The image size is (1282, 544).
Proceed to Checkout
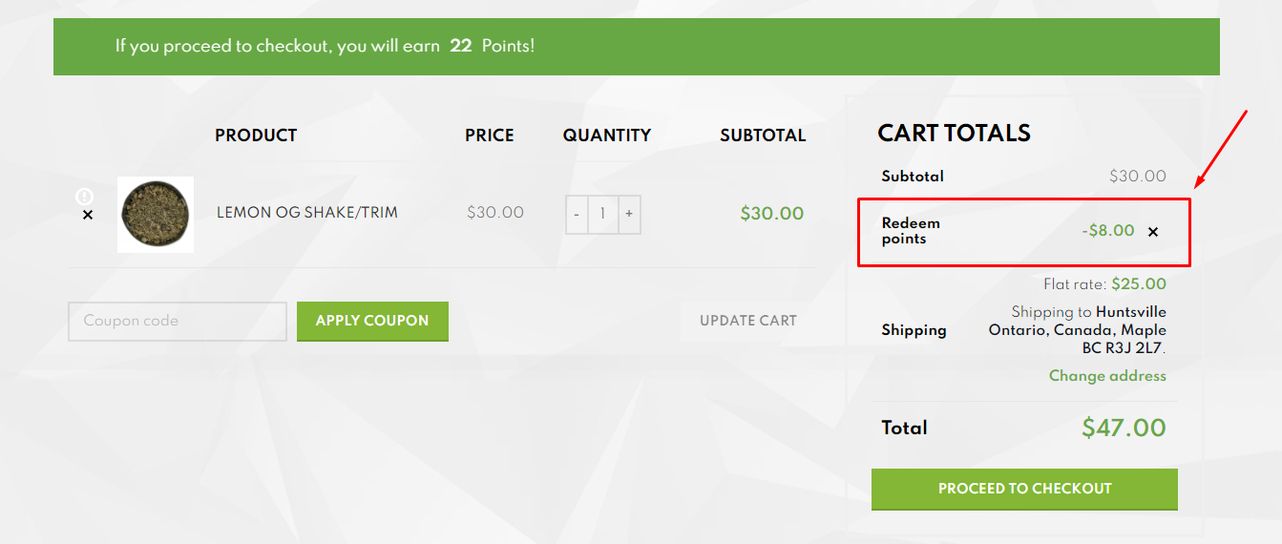[1024, 489]
